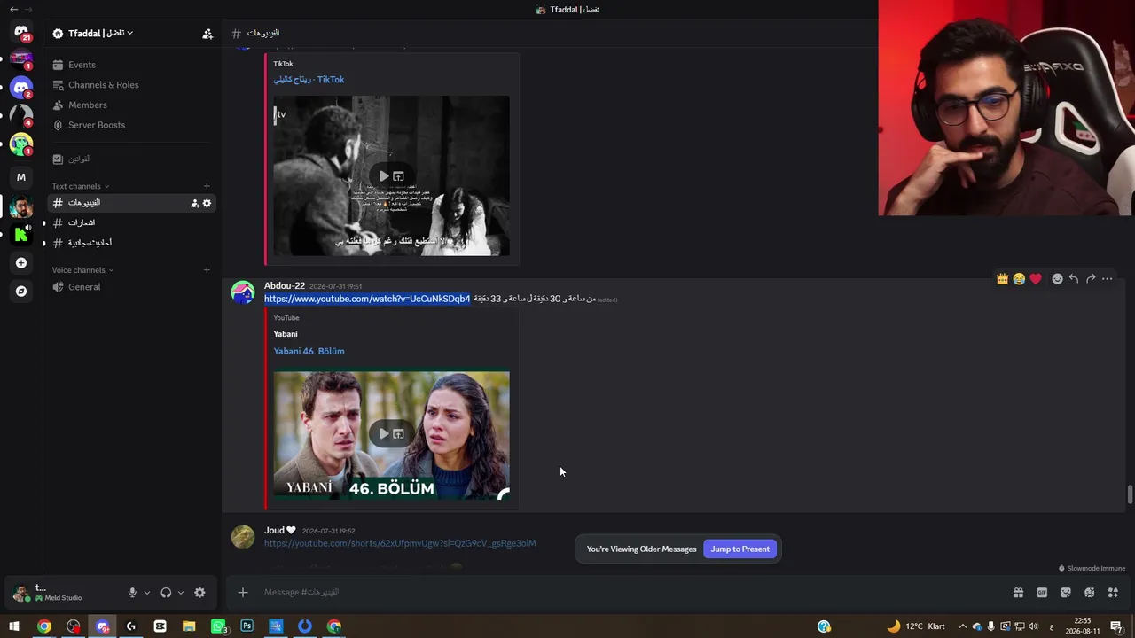
Task: Toggle microphone mute
Action: click(x=132, y=593)
